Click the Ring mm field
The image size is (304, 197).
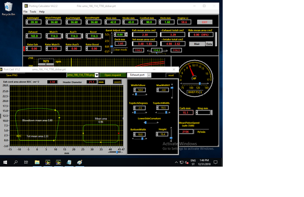[x=204, y=113]
